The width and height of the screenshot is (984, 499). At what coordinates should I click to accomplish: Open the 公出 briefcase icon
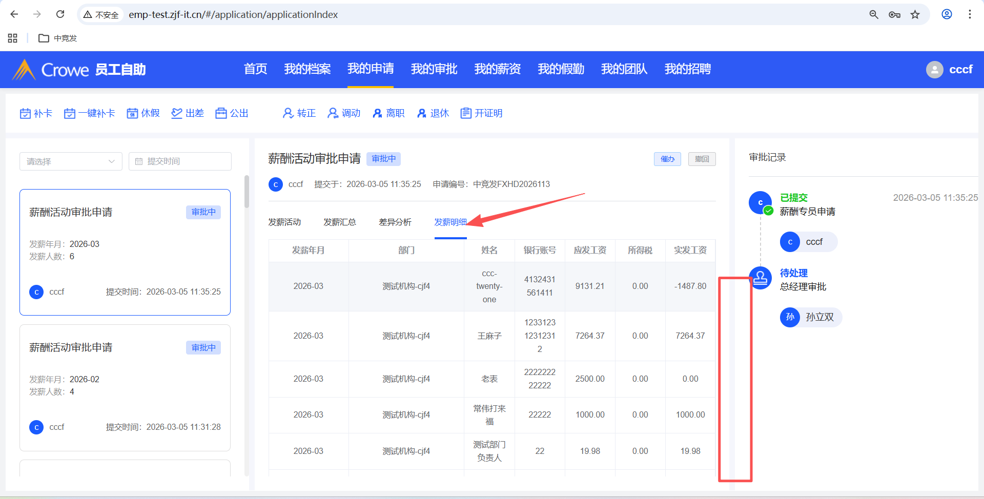(221, 113)
